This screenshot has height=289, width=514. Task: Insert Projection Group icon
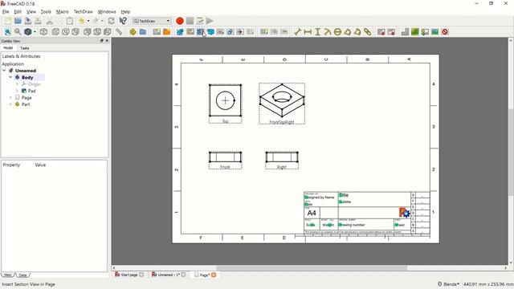190,32
